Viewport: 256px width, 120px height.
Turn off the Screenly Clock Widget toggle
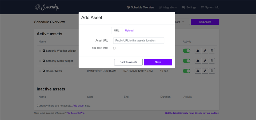(186, 61)
